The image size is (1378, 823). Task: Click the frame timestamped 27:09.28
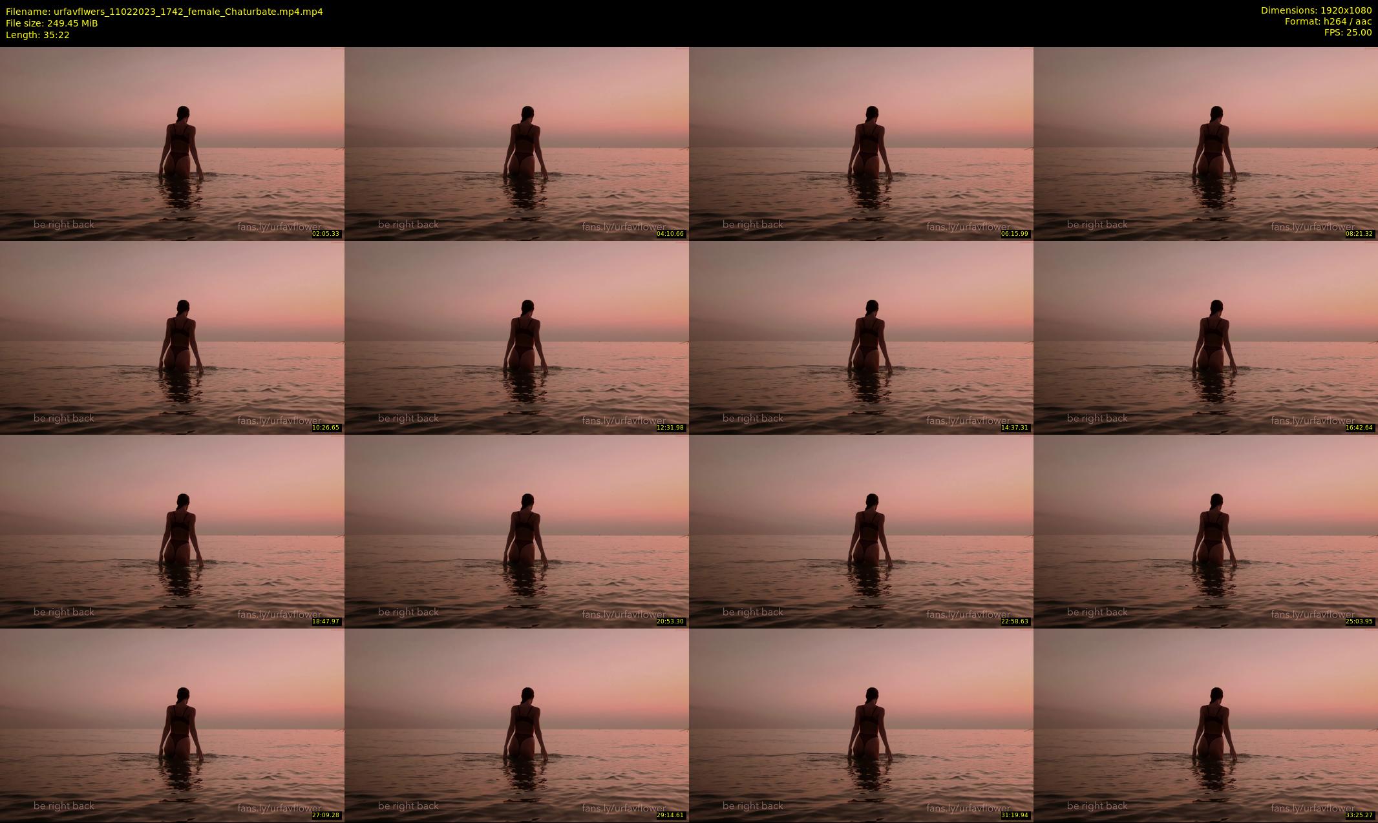[172, 725]
